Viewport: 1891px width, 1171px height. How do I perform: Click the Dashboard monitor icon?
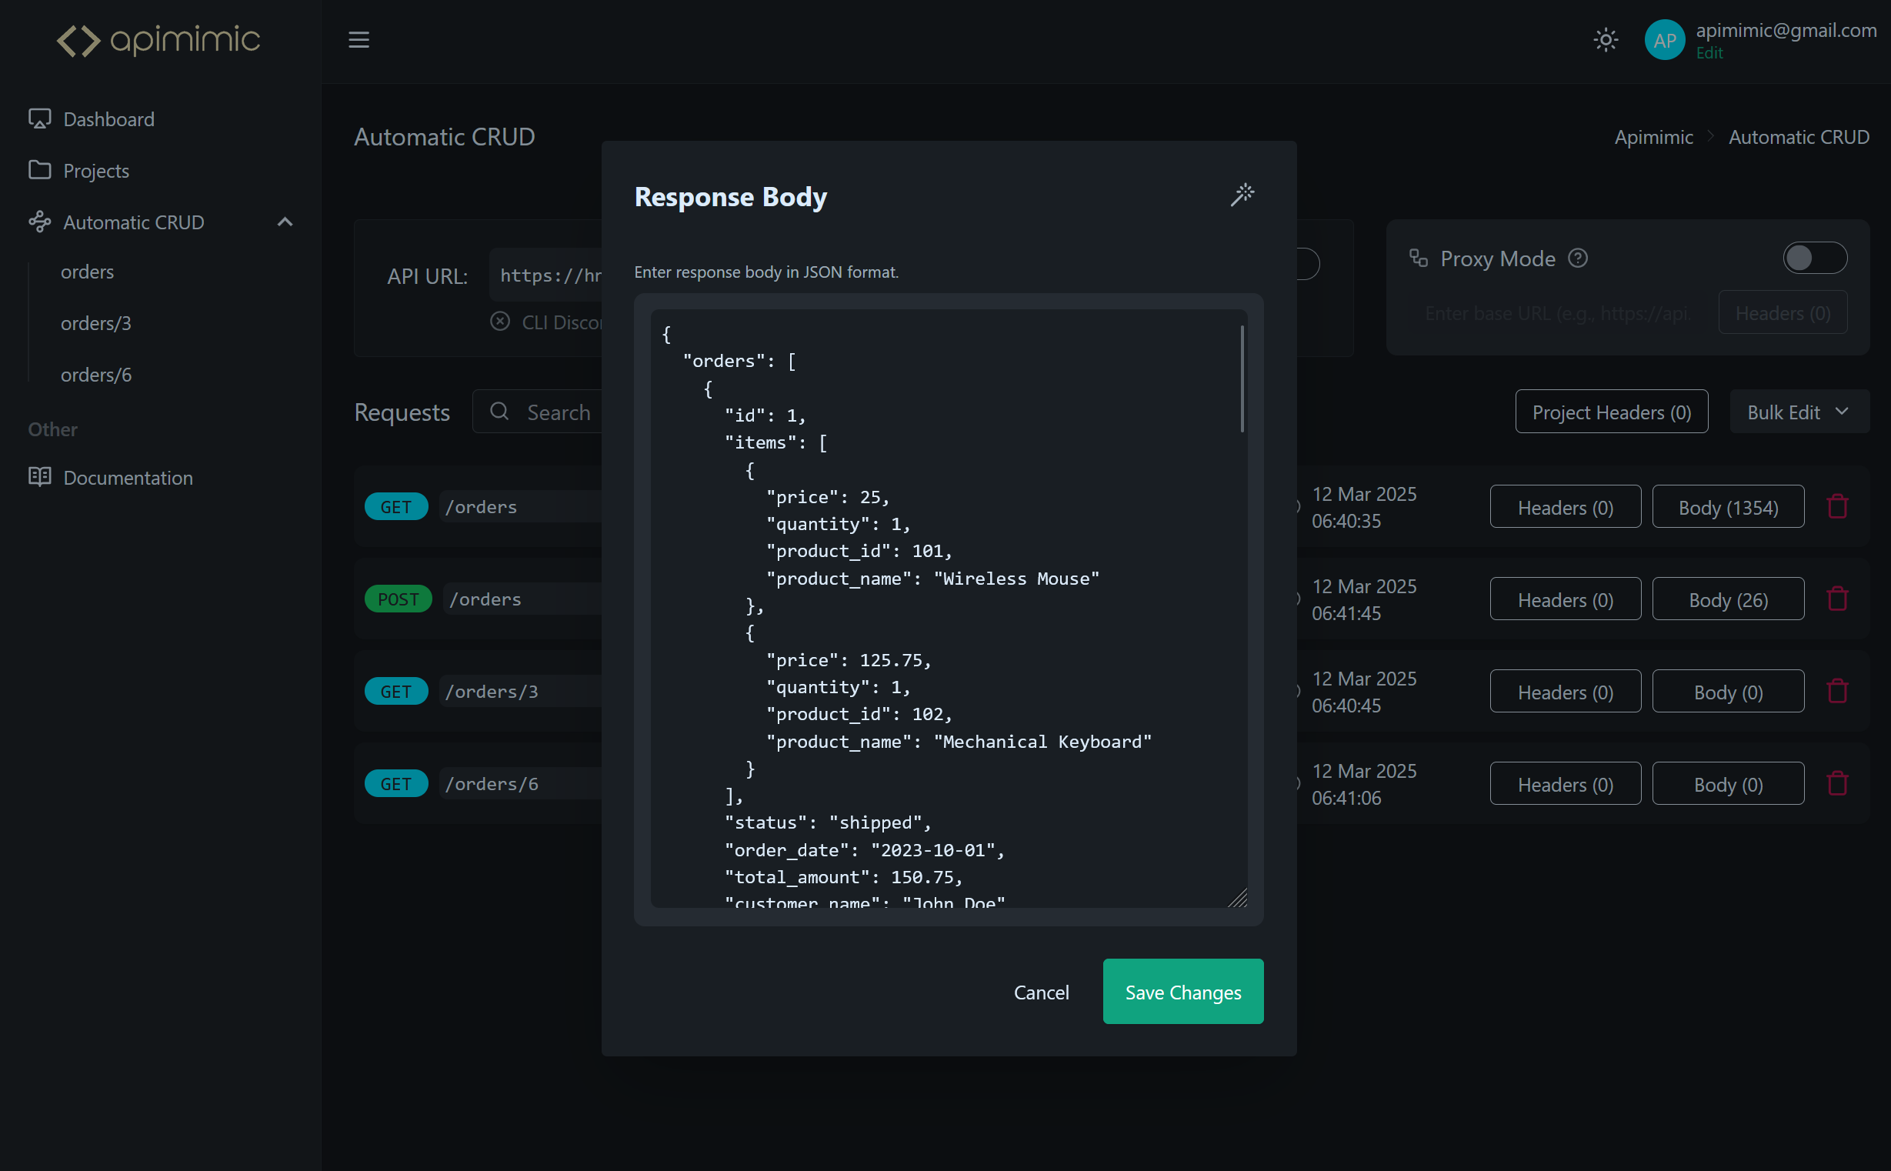tap(39, 118)
